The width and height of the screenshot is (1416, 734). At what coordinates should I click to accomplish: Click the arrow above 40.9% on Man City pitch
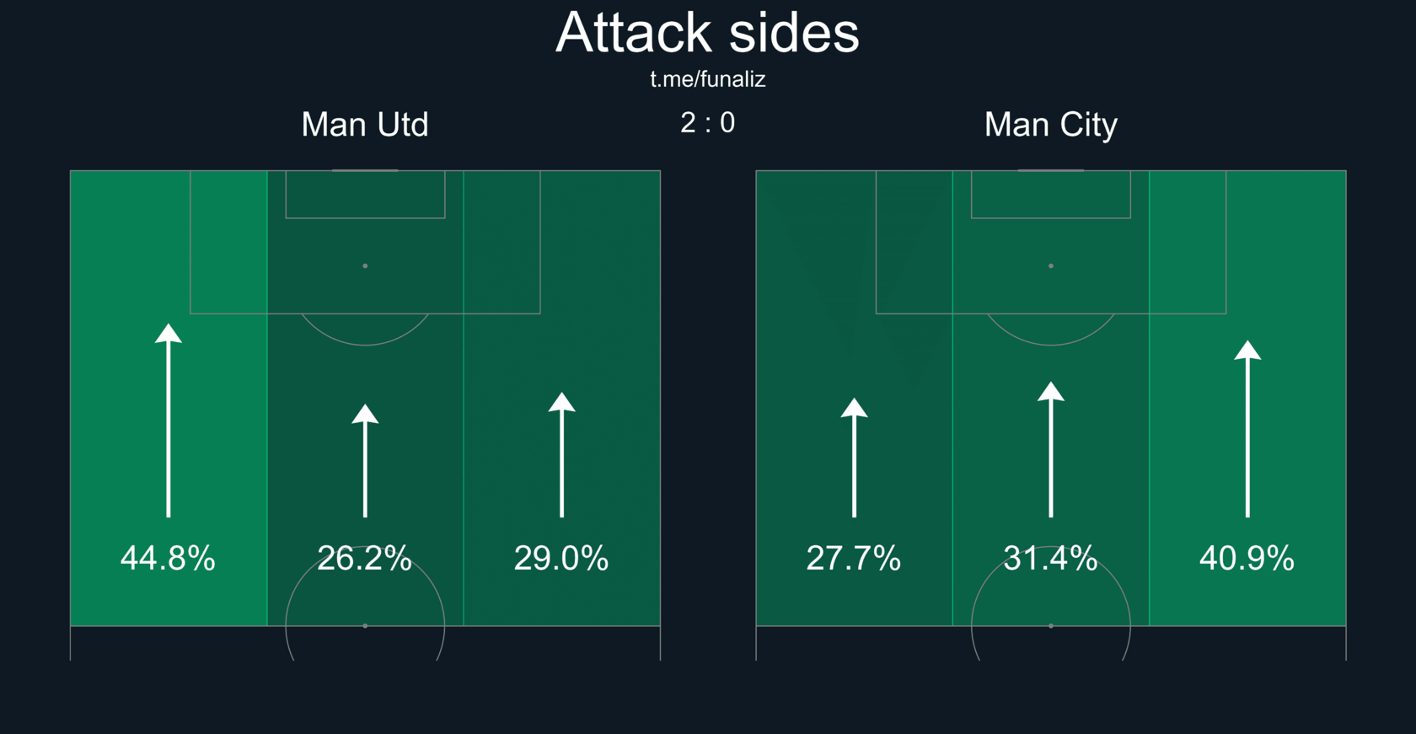[x=1247, y=428]
